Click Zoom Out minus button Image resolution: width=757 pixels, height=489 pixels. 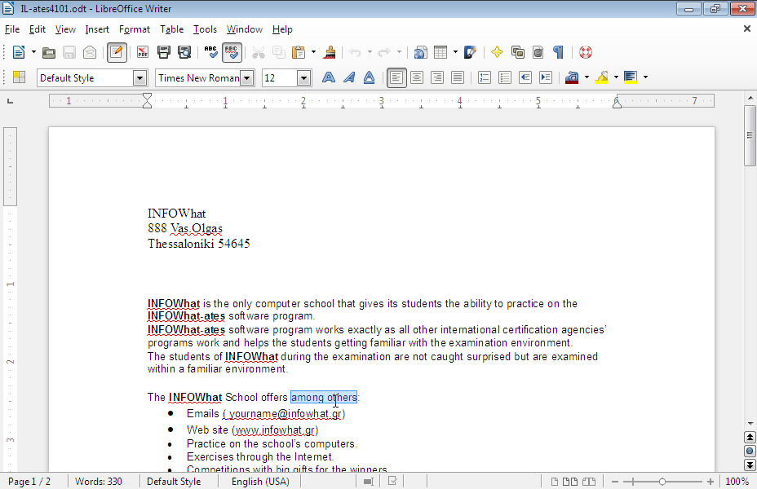tap(615, 482)
